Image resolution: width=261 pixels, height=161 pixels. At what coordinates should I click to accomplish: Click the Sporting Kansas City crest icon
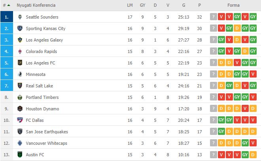[x=20, y=28]
